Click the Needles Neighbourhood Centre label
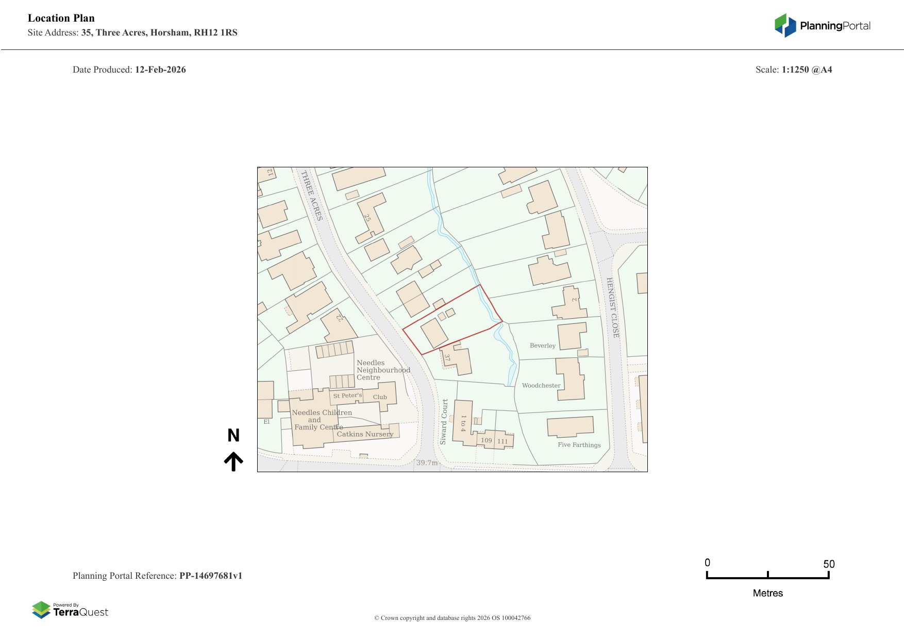This screenshot has width=904, height=639. [383, 370]
